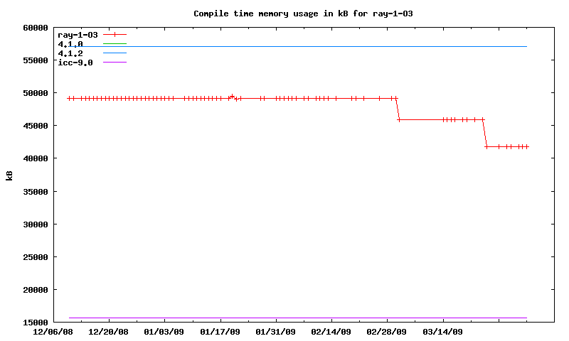
Task: Click the red ray-1-03 legend line sample
Action: click(x=115, y=35)
